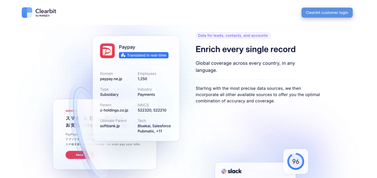Viewport: 377px width, 178px height.
Task: Click the 96 score progress ring
Action: (x=296, y=161)
